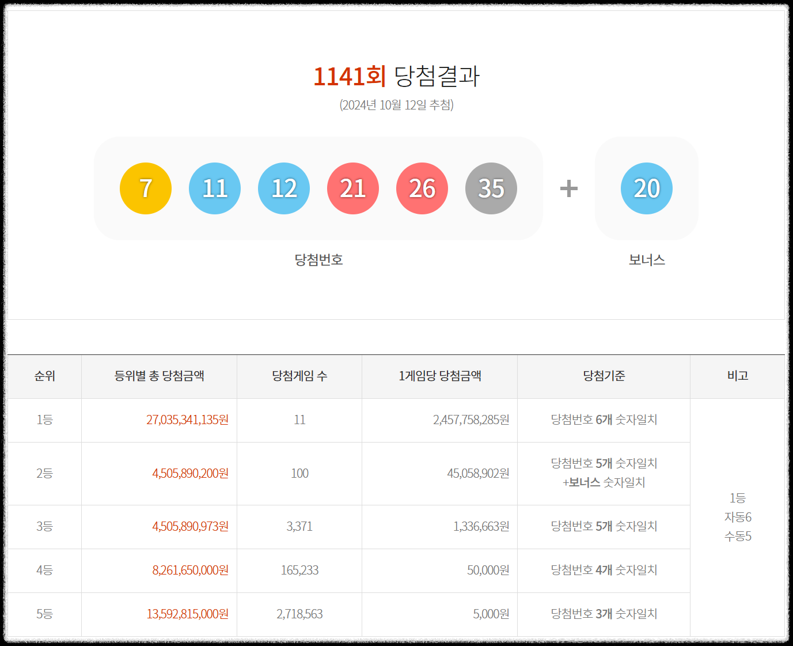Click the 비고 column header

click(x=738, y=376)
